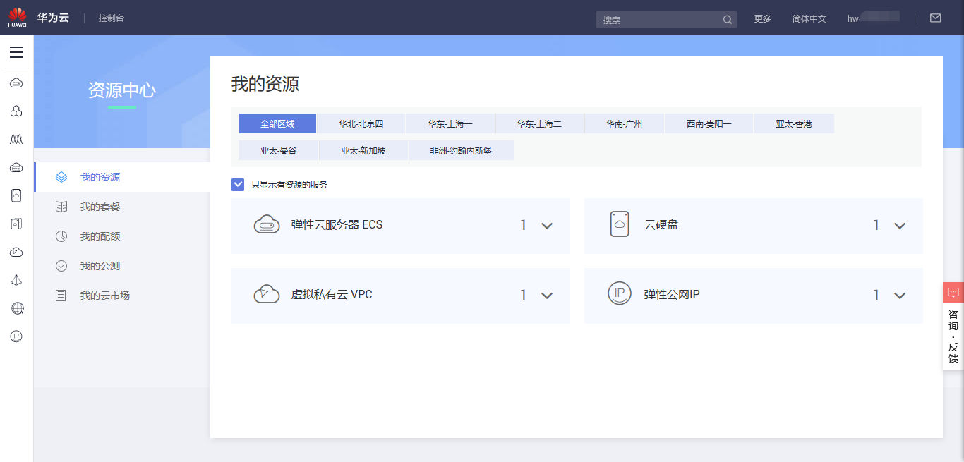Click the book icon beside 我的套餐

pos(61,207)
